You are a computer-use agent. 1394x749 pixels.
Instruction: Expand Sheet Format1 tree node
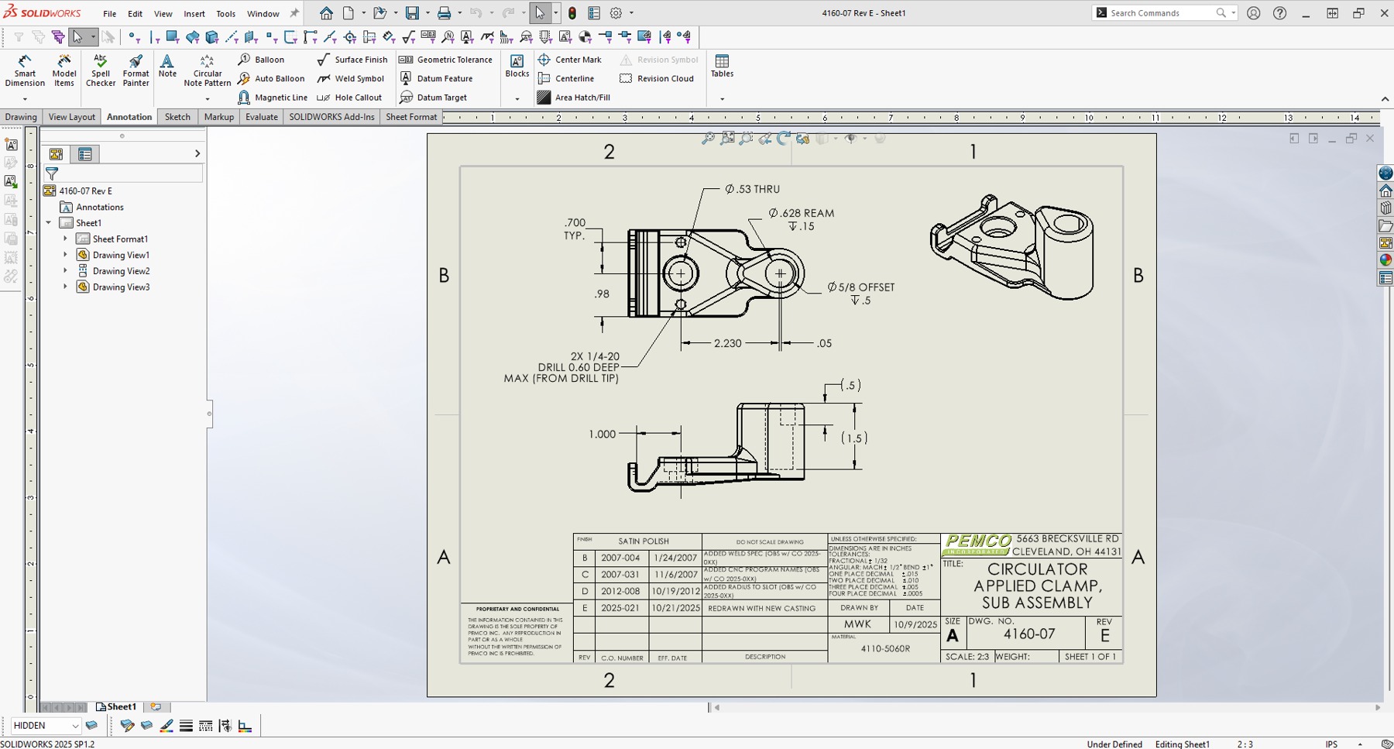tap(65, 239)
